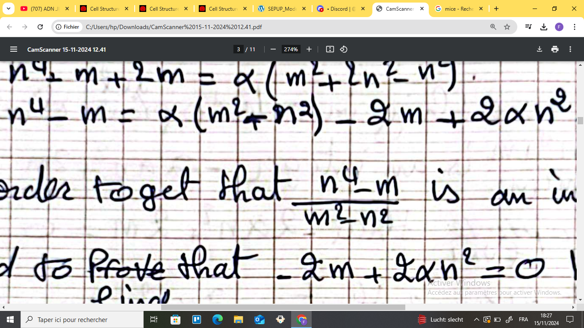584x328 pixels.
Task: Open Task View on taskbar
Action: pos(154,319)
